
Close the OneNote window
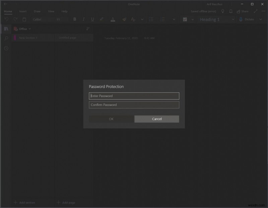tap(262, 4)
